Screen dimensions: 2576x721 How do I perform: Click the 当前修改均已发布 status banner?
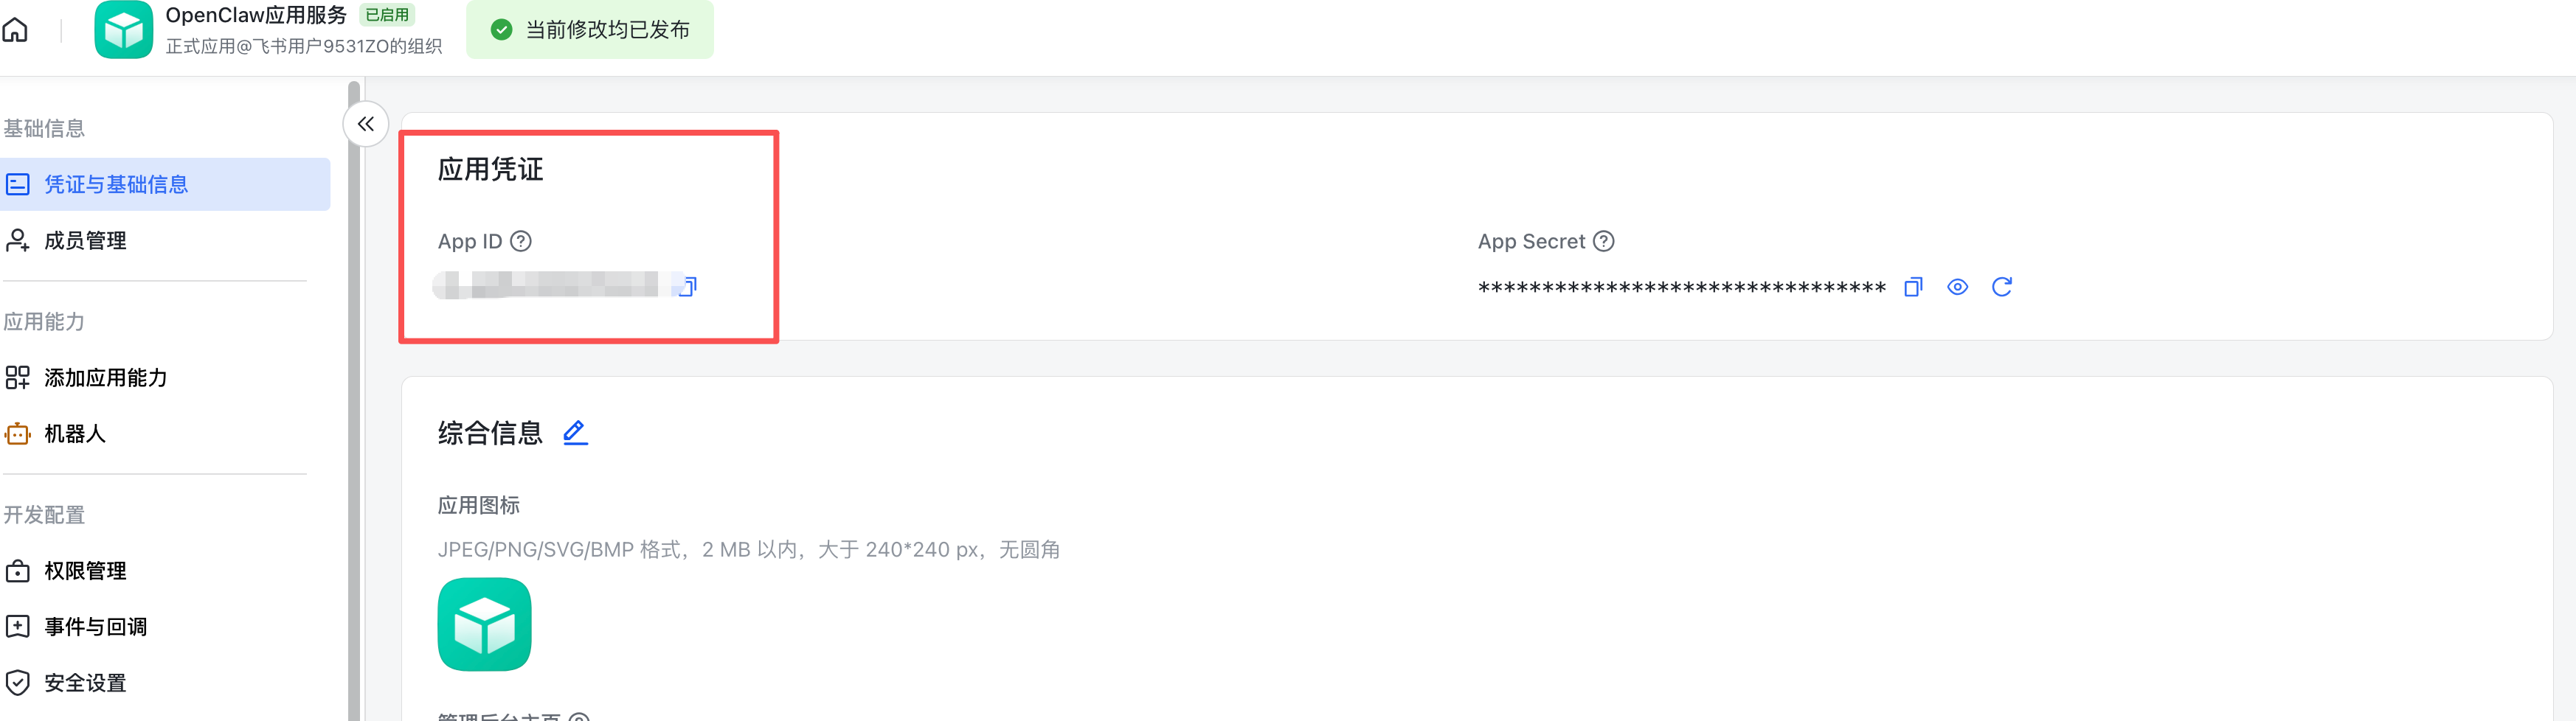tap(590, 29)
